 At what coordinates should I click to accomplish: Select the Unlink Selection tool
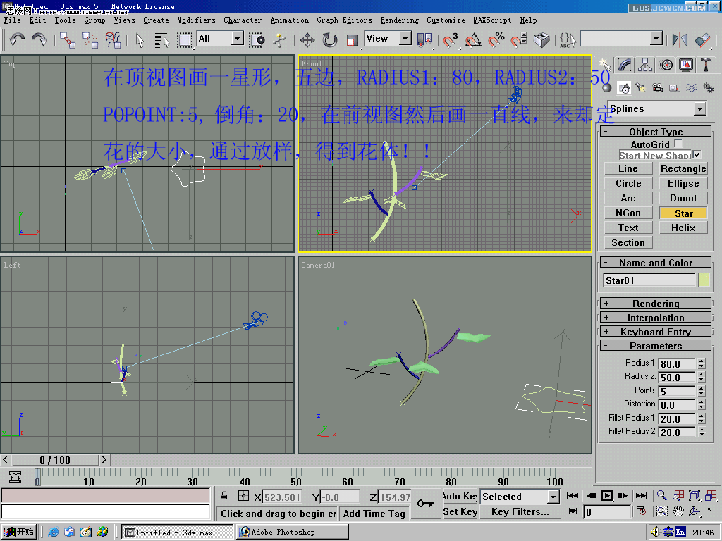[90, 40]
